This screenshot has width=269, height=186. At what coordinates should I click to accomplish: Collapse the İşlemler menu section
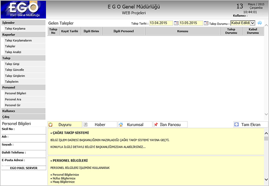coord(22,23)
